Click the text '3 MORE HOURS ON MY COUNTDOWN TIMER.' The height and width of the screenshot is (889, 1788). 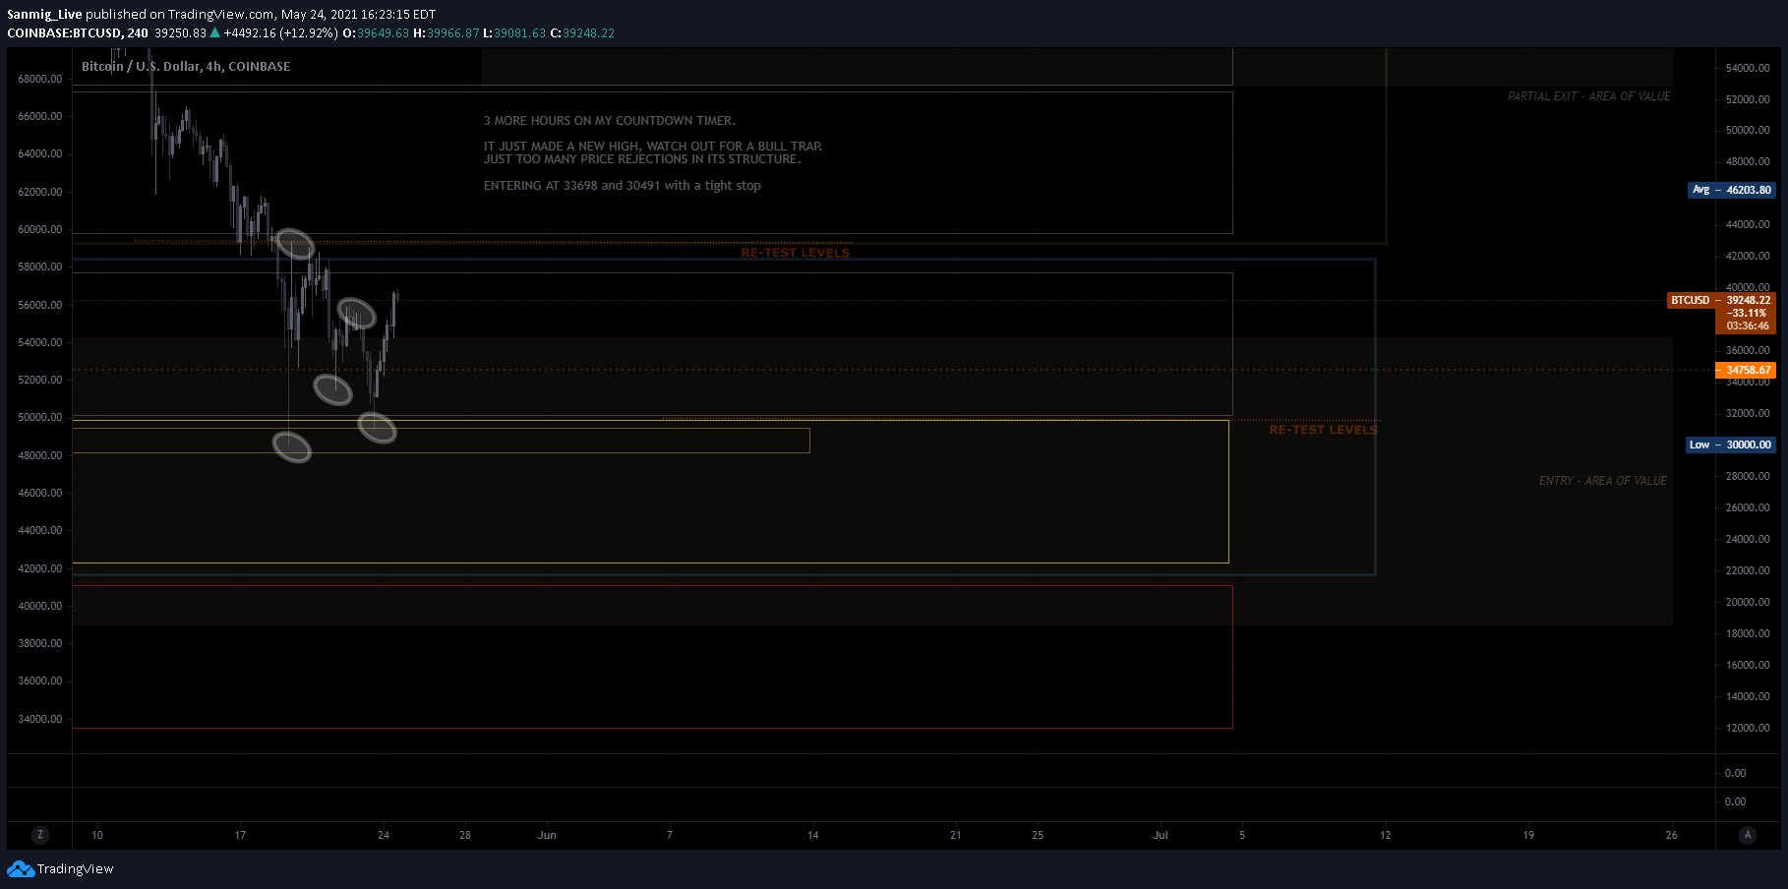click(610, 121)
